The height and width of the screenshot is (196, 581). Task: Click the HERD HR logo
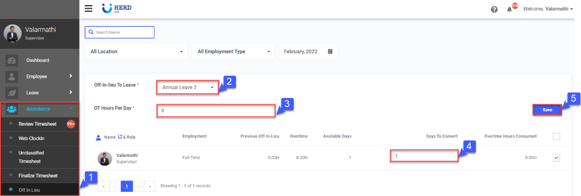pyautogui.click(x=117, y=8)
